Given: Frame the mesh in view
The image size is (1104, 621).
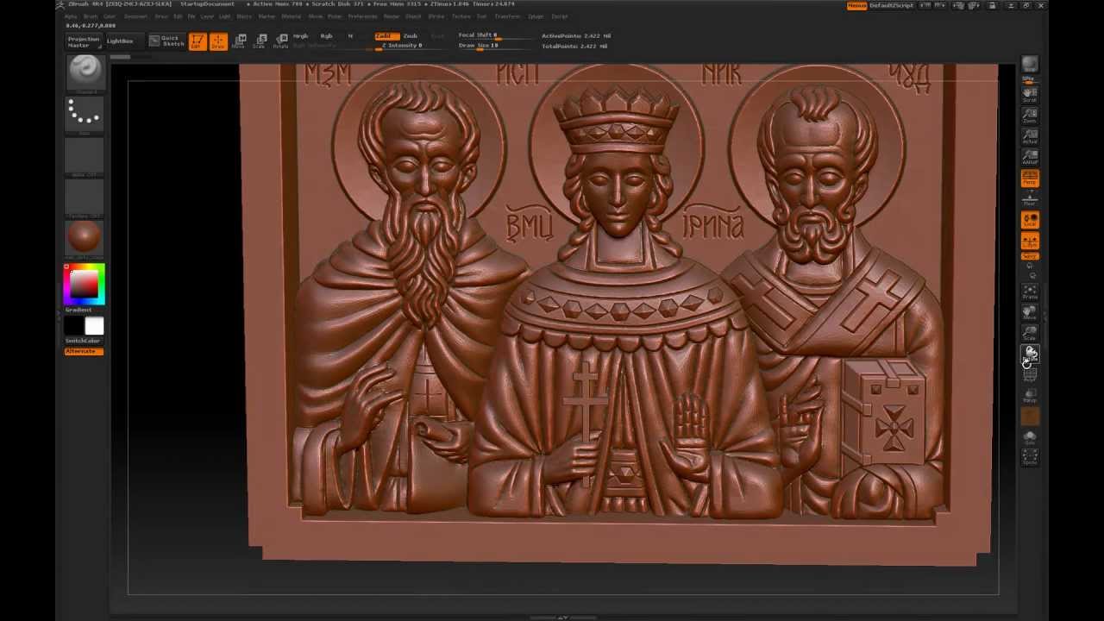Looking at the screenshot, I should (x=1030, y=292).
